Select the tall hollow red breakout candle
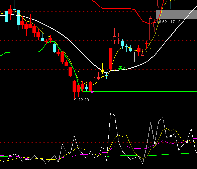The width and height of the screenshot is (197, 169). pos(151,29)
